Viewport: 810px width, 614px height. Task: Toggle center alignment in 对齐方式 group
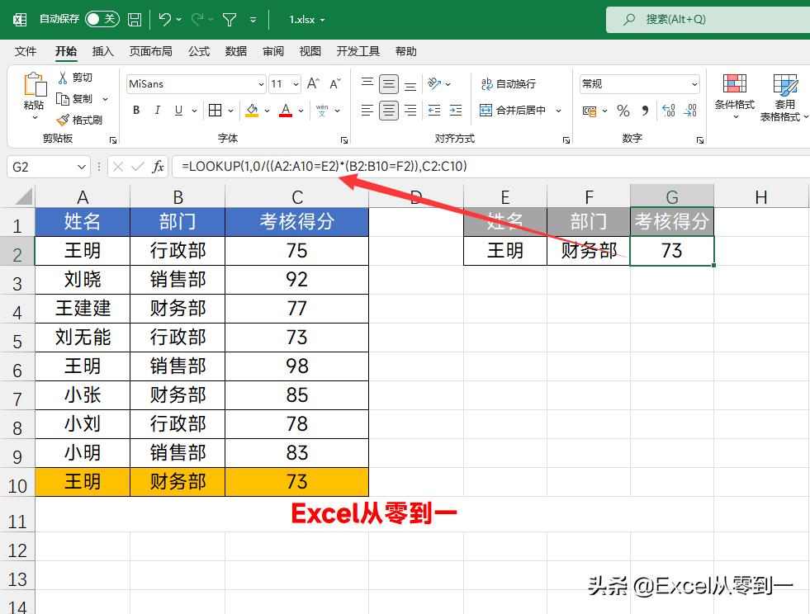click(388, 110)
